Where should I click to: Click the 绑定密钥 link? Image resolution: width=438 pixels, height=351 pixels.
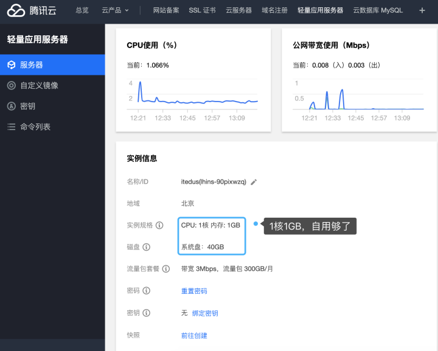pos(205,313)
